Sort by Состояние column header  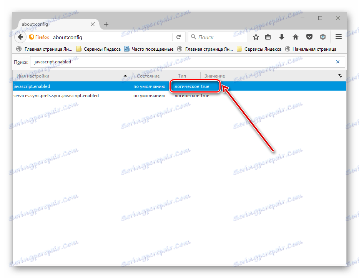[153, 76]
